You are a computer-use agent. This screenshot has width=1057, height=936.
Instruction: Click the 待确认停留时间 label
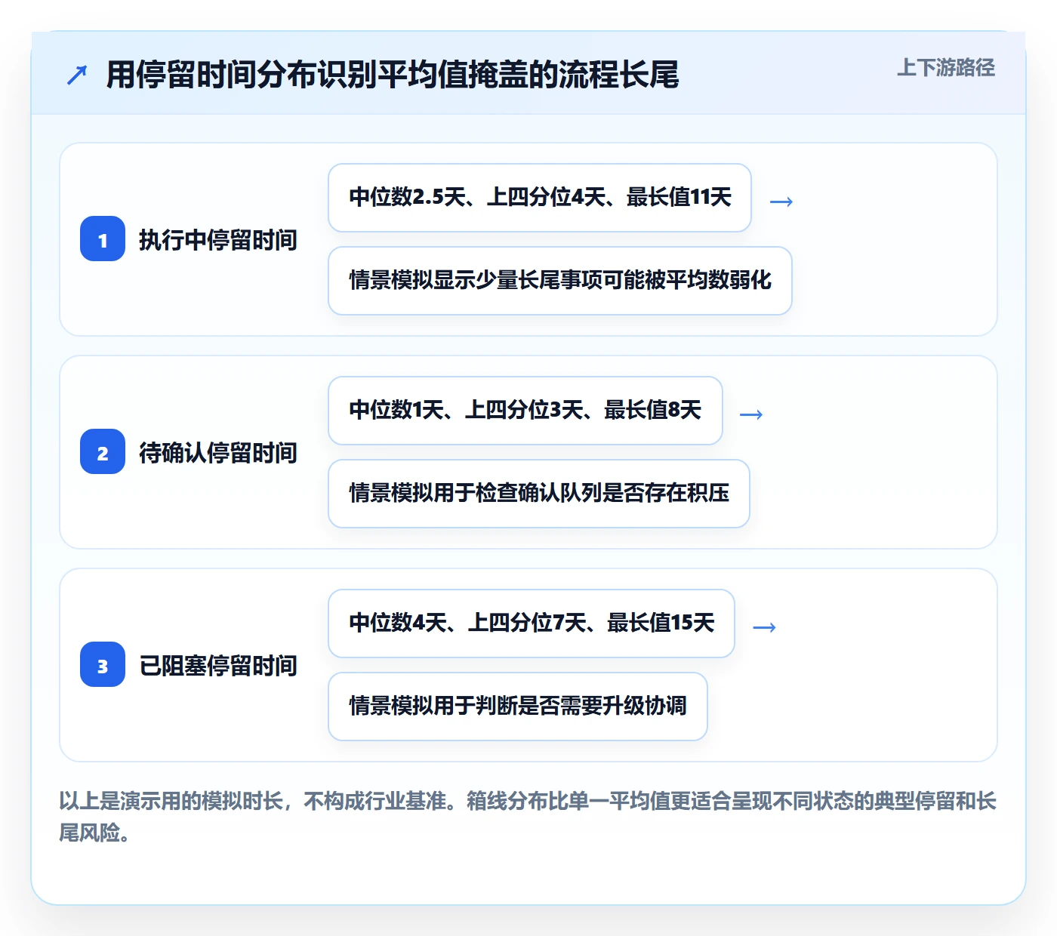pos(218,453)
